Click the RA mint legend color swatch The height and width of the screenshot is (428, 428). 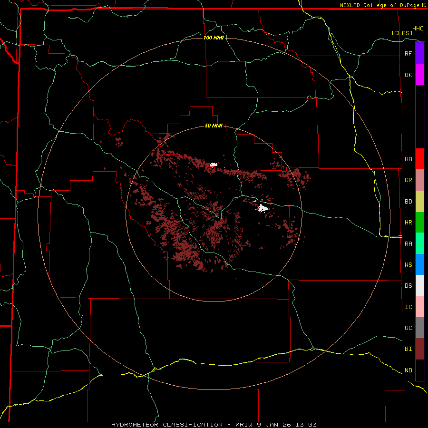point(420,243)
